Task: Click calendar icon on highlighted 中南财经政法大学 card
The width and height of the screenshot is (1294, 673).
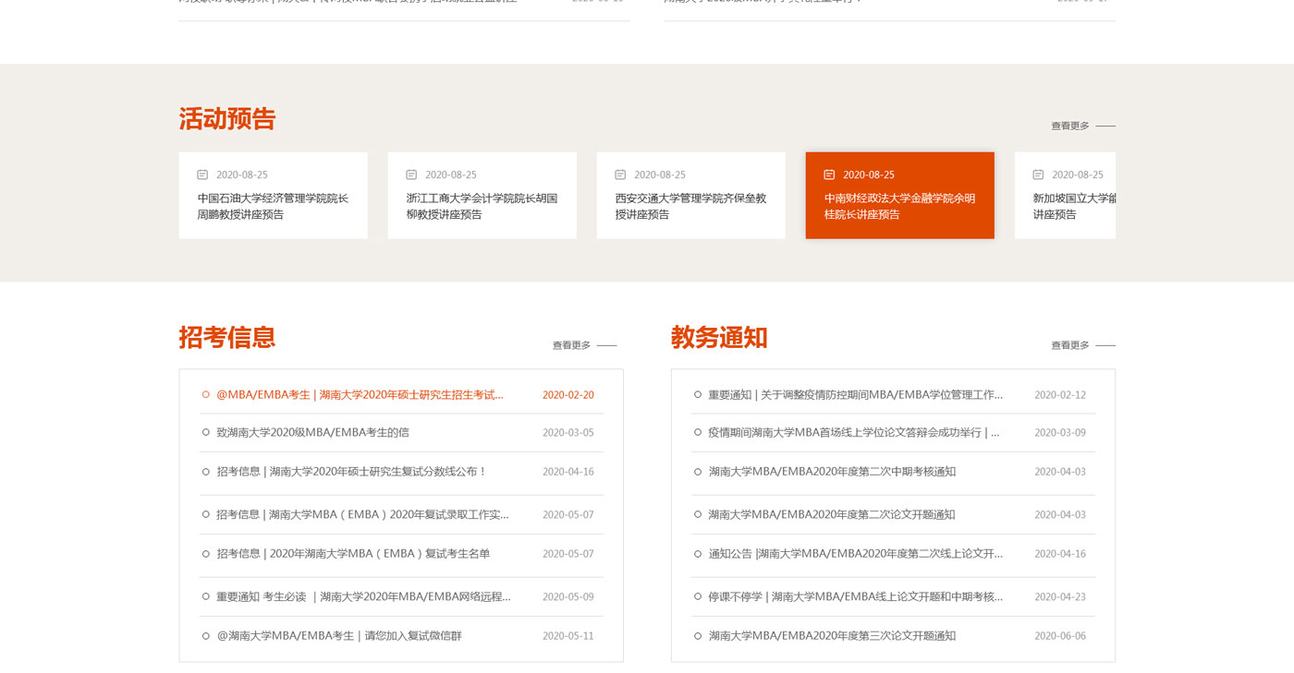Action: 829,174
